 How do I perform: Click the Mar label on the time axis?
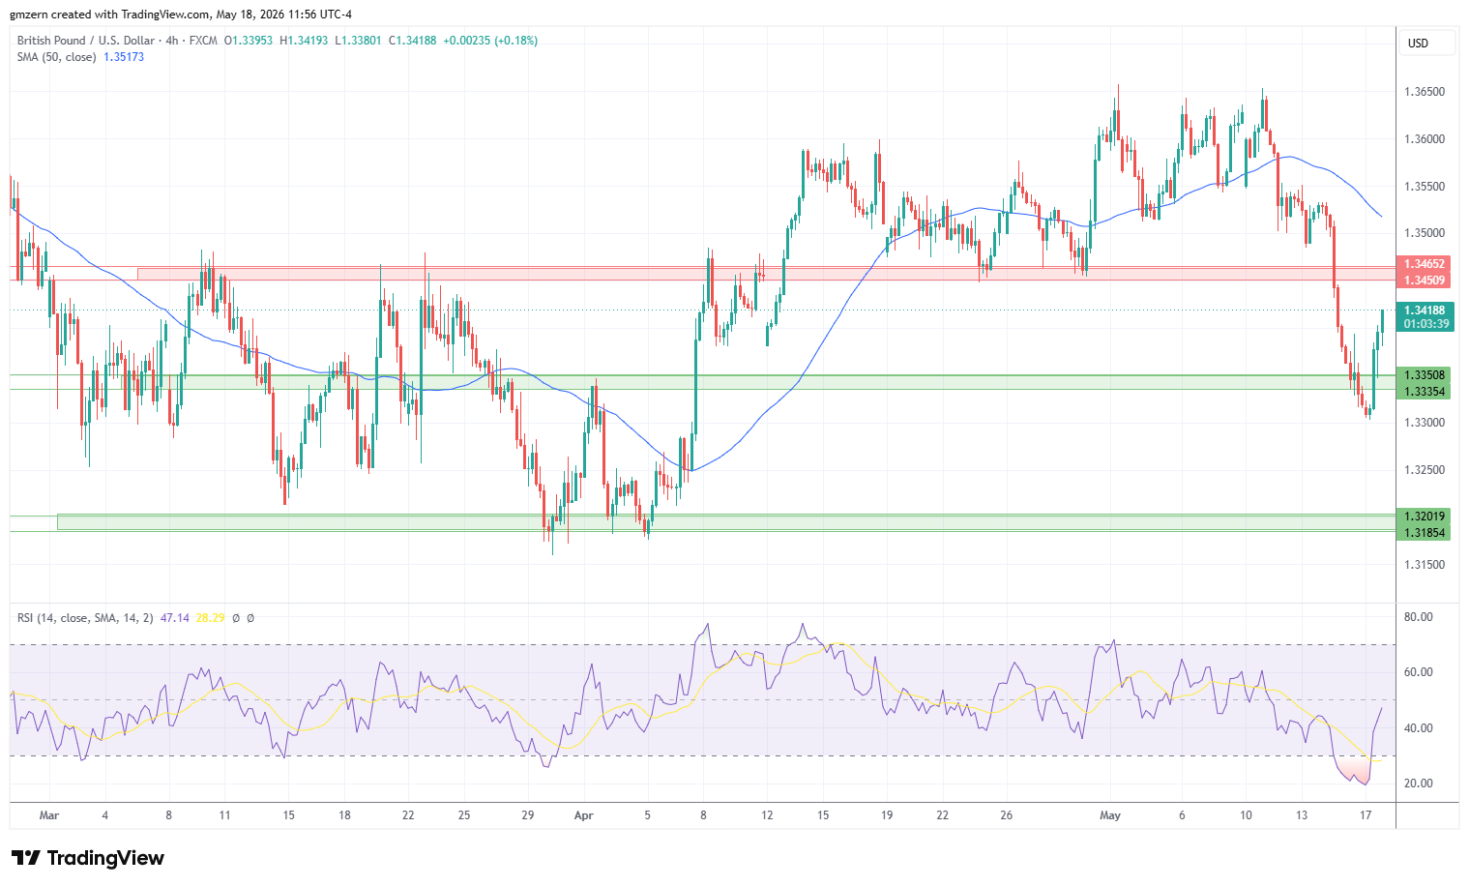click(x=49, y=815)
